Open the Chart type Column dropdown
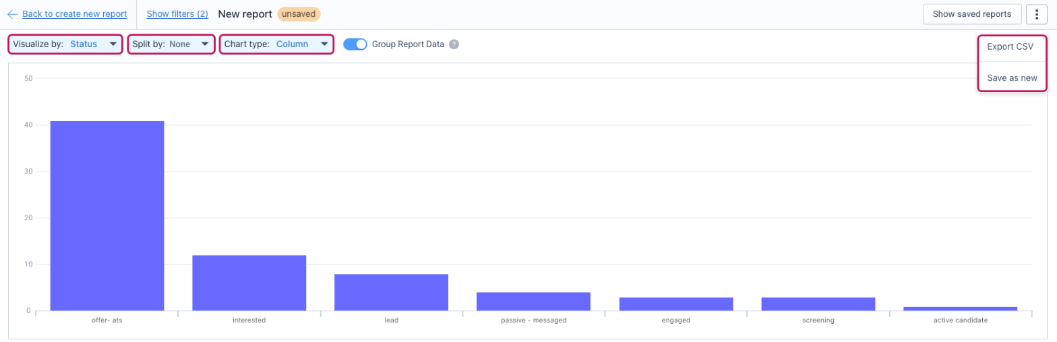 [x=276, y=44]
